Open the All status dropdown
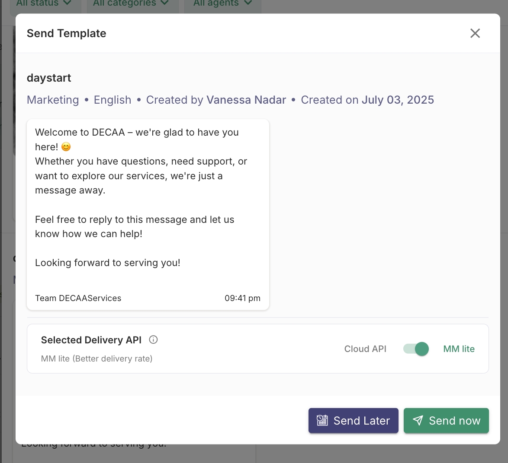The height and width of the screenshot is (463, 508). click(43, 3)
